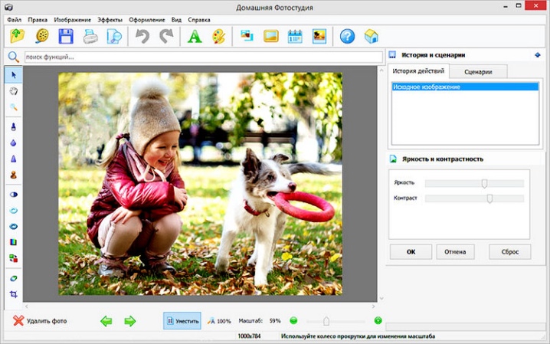
Task: Set zoom to 100% button
Action: point(219,321)
